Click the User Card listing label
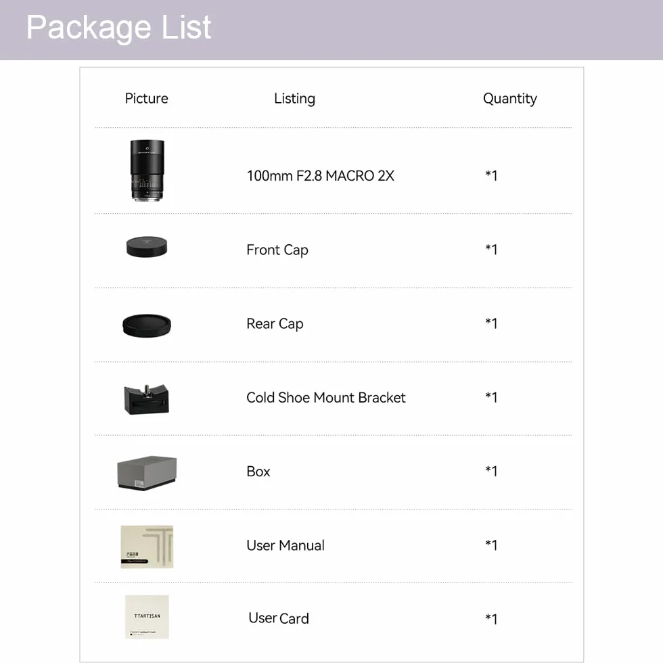The image size is (663, 663). pyautogui.click(x=279, y=618)
